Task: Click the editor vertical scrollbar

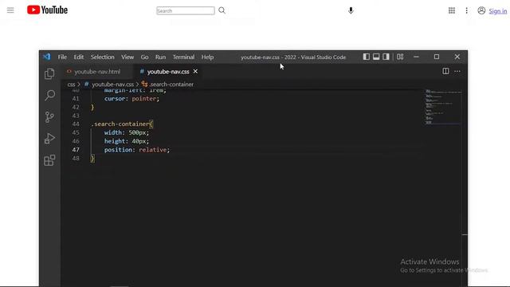Action: pyautogui.click(x=465, y=187)
